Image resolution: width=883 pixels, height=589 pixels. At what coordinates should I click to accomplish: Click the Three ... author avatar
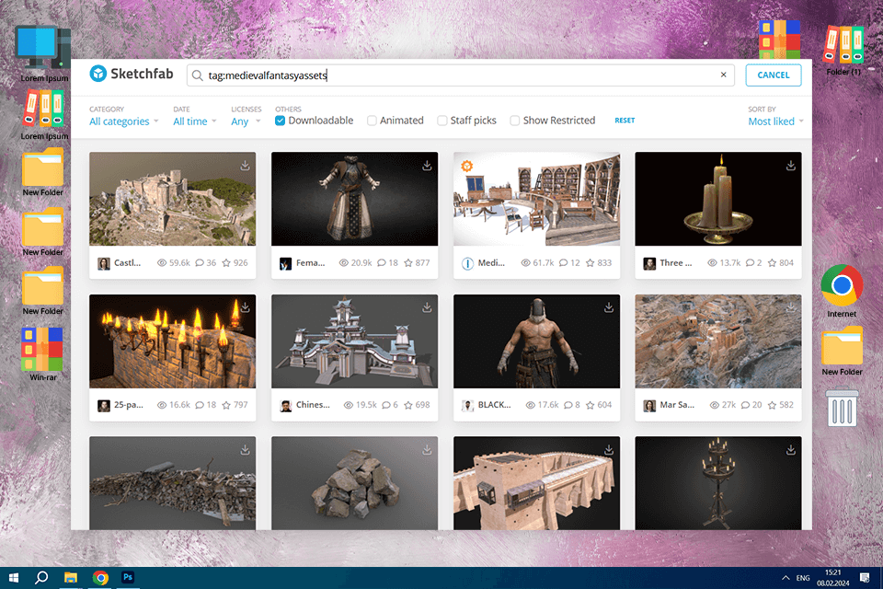click(x=649, y=263)
